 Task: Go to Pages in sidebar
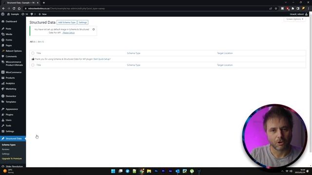[9, 45]
